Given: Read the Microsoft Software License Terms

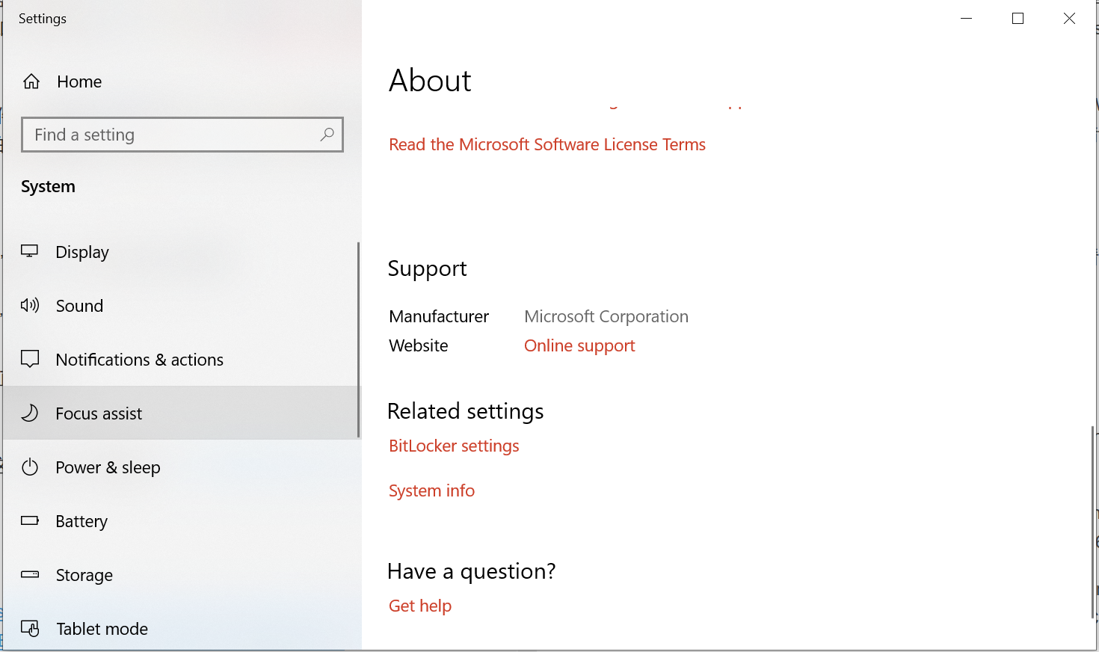Looking at the screenshot, I should 547,144.
